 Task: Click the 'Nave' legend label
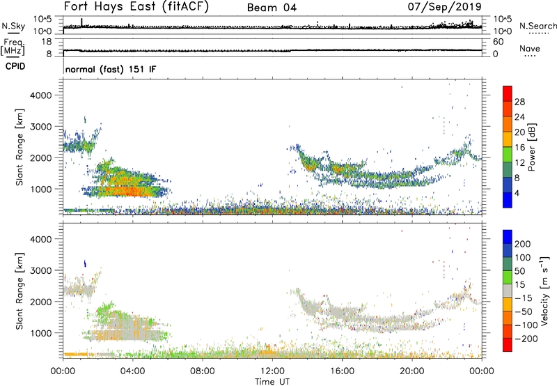(530, 48)
